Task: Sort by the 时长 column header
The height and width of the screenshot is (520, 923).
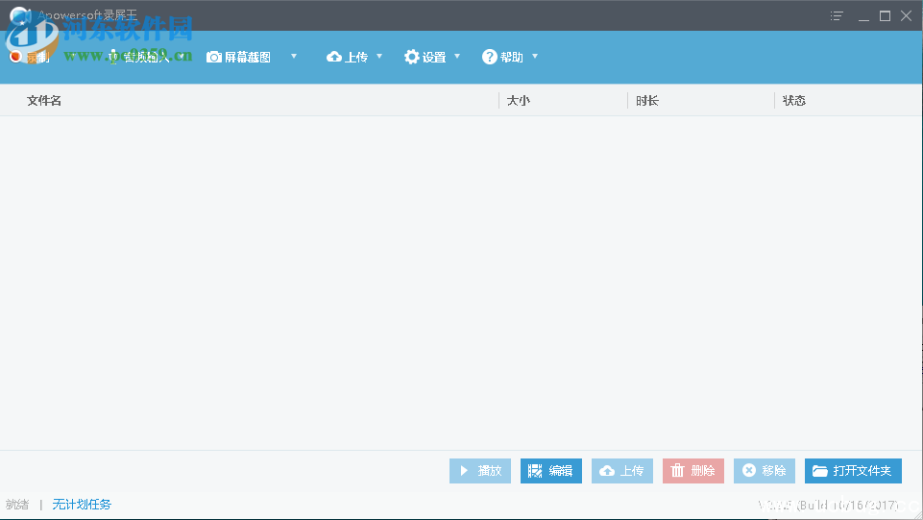Action: pos(647,101)
